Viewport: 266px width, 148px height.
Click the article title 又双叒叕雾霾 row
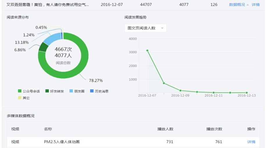tap(47, 5)
